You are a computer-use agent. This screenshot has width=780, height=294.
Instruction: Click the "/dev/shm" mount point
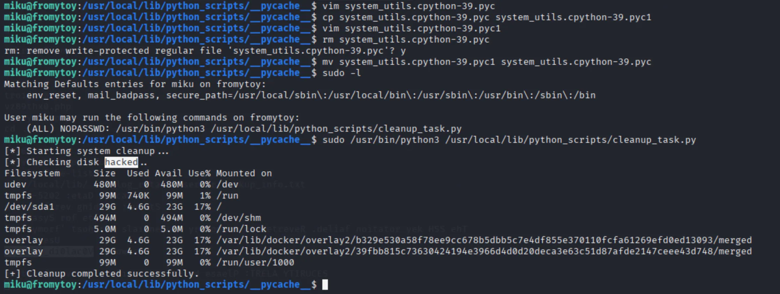[238, 218]
